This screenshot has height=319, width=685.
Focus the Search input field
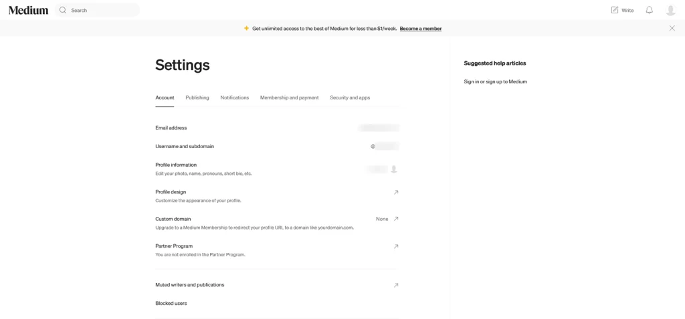click(100, 10)
